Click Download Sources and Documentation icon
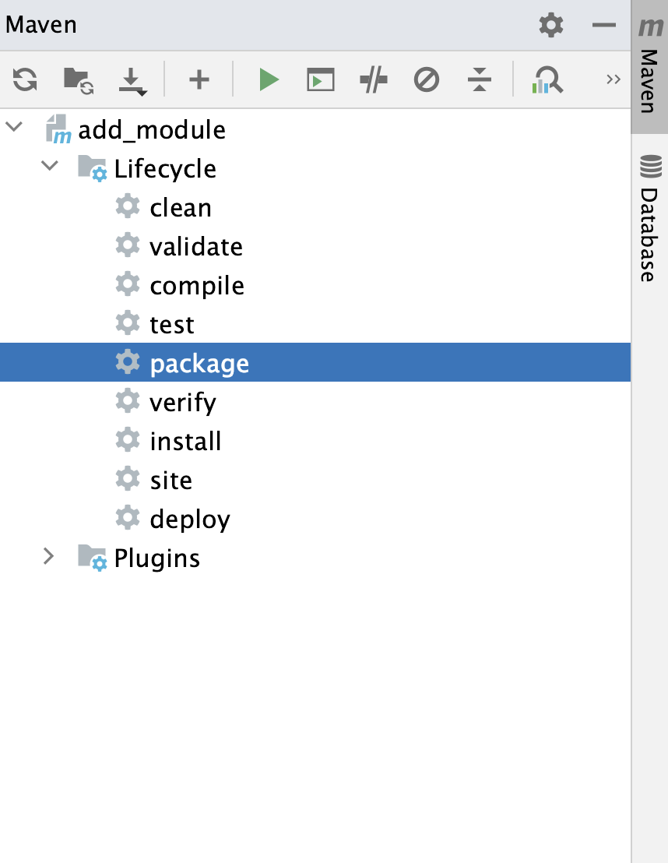Screen dimensions: 668x863 pyautogui.click(x=132, y=82)
